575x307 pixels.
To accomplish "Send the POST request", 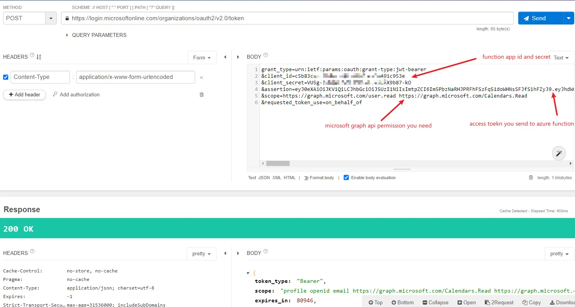I will 541,18.
